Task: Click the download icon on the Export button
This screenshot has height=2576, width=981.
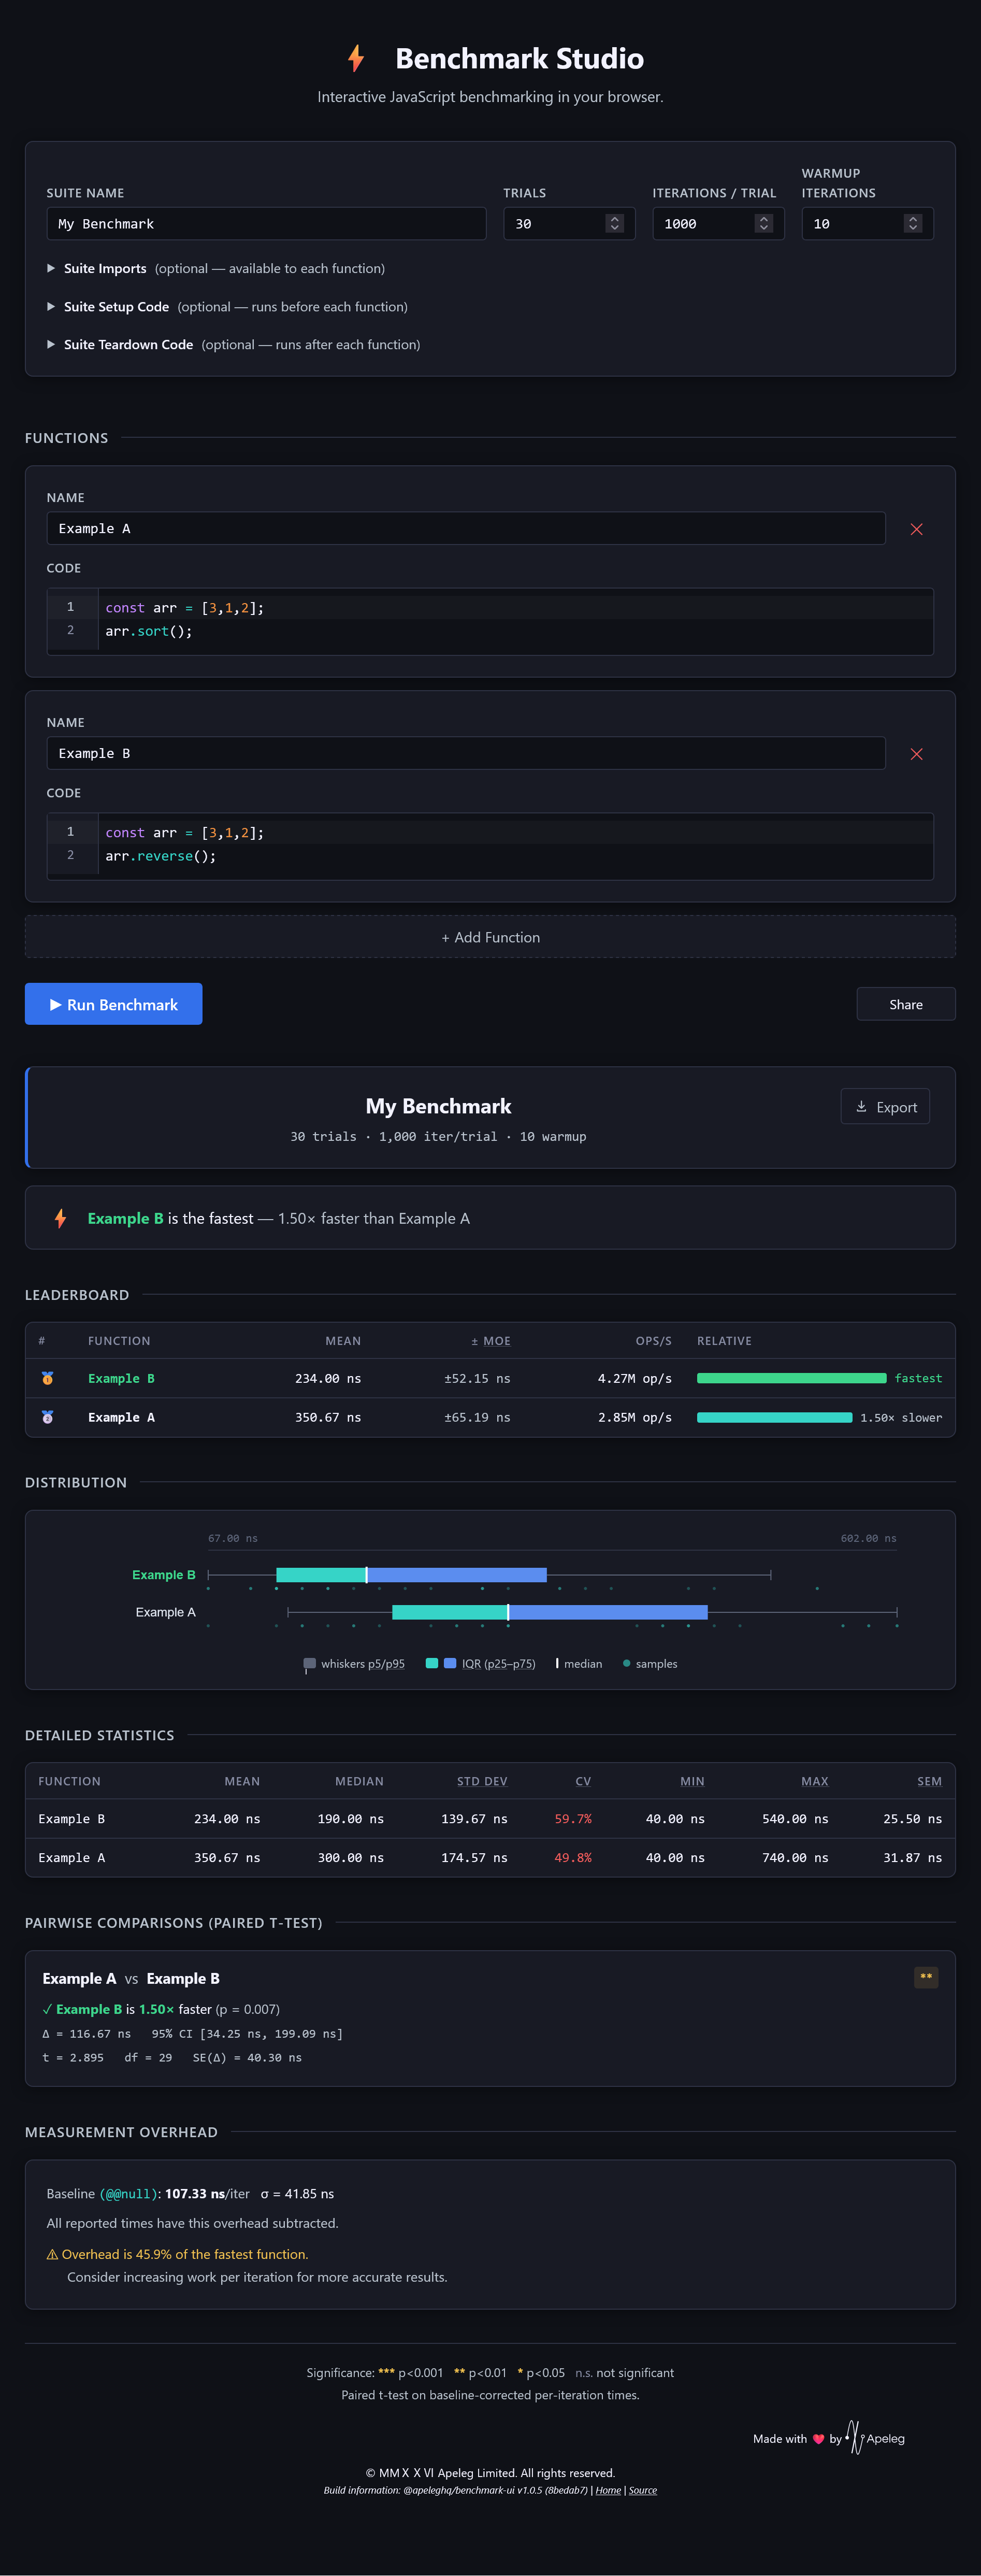Action: point(861,1106)
